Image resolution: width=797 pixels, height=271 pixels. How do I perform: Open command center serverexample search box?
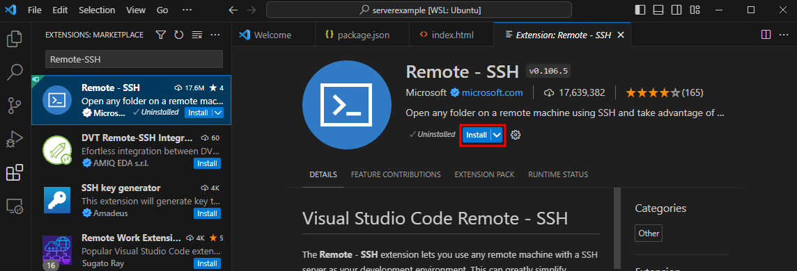pyautogui.click(x=419, y=10)
